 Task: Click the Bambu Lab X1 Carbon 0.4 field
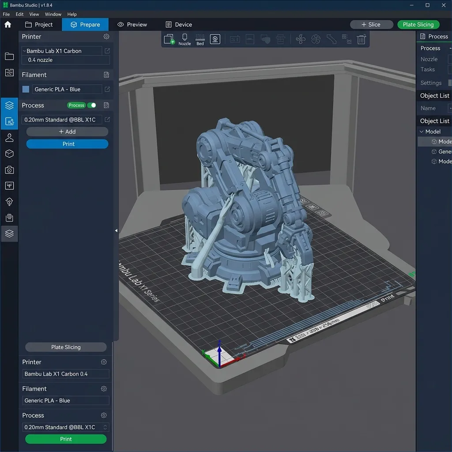click(x=66, y=374)
